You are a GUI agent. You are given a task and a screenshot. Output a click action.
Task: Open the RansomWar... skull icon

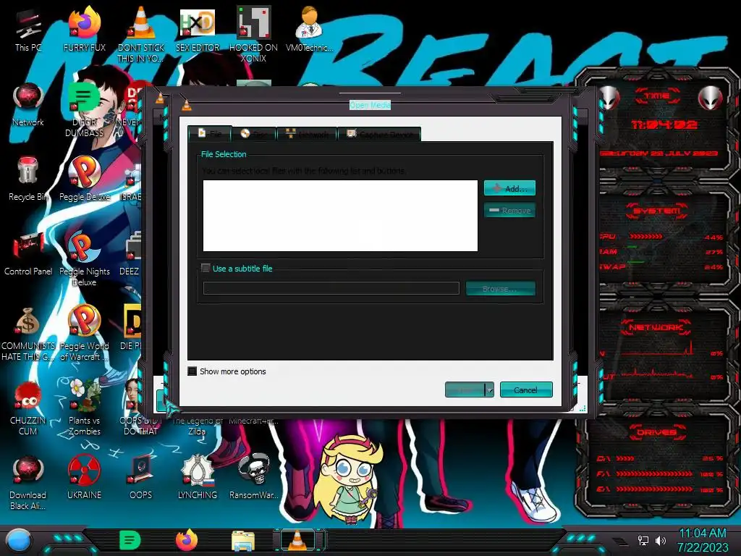point(253,478)
